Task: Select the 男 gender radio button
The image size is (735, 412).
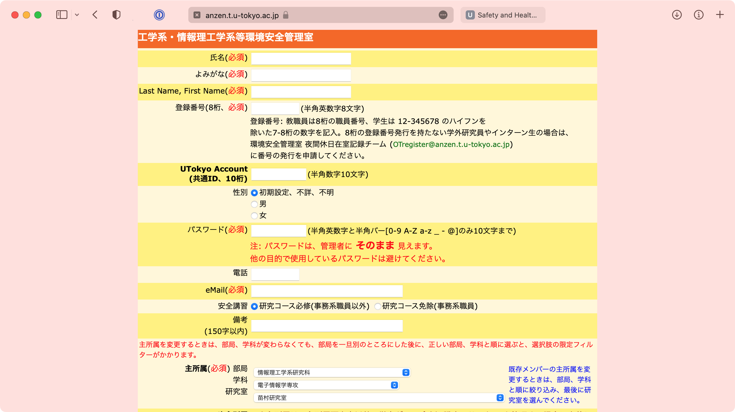Action: click(x=254, y=204)
